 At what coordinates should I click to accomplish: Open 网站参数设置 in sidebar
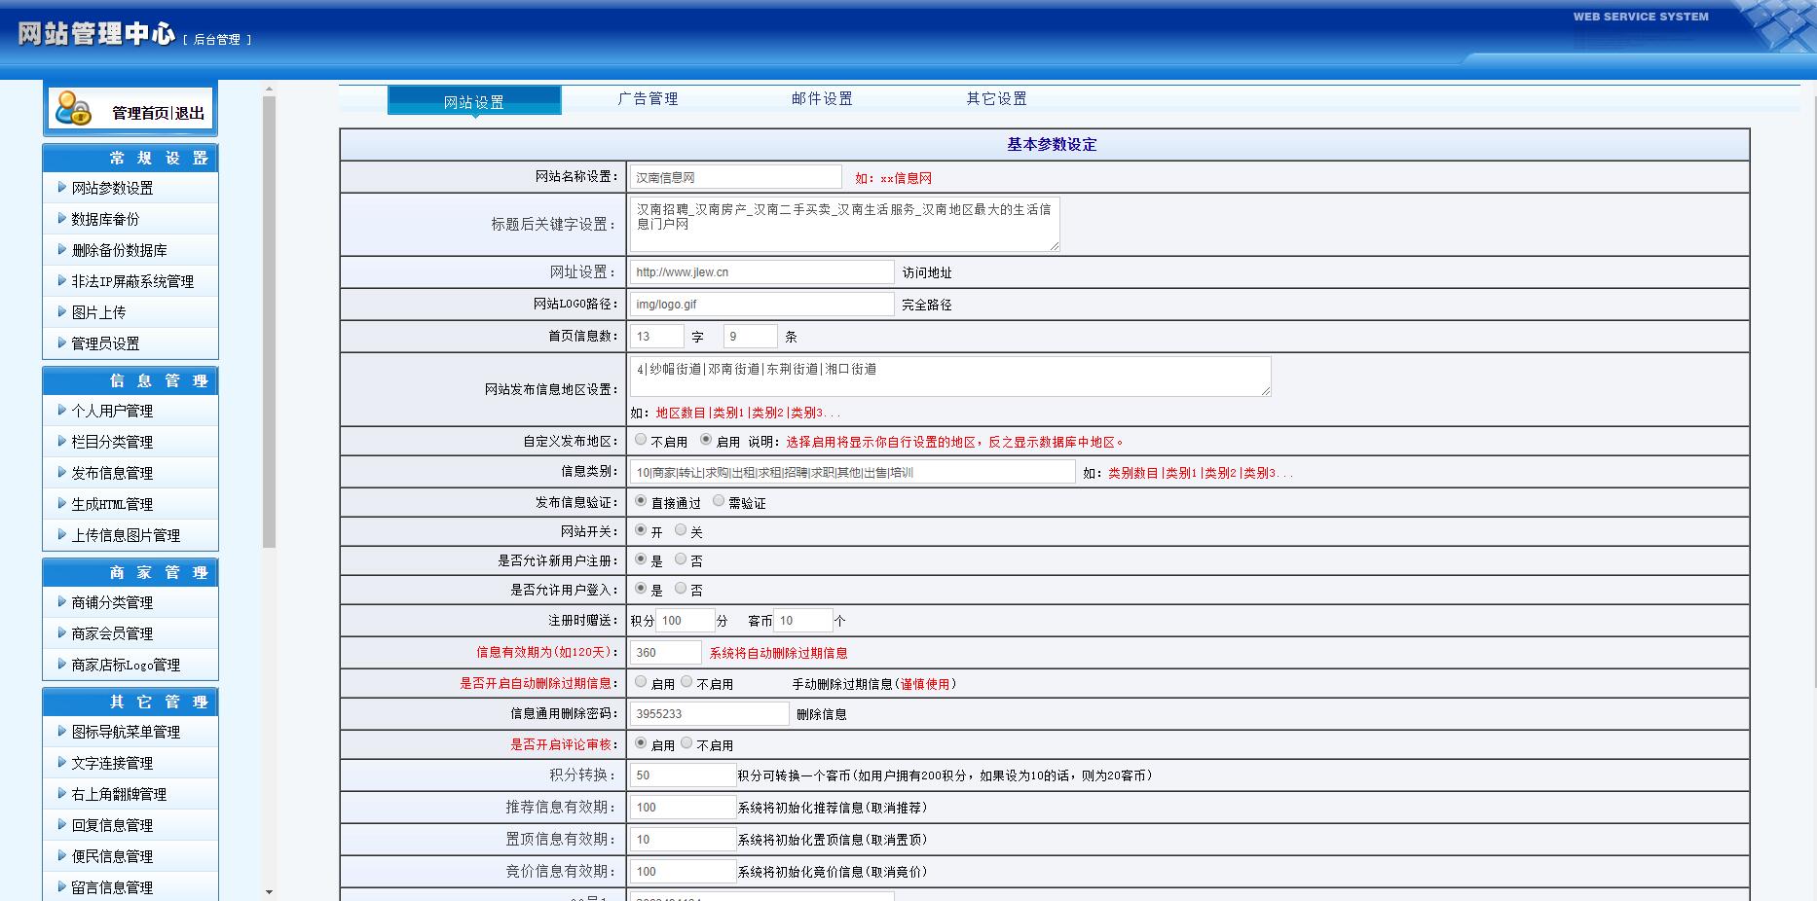point(112,188)
